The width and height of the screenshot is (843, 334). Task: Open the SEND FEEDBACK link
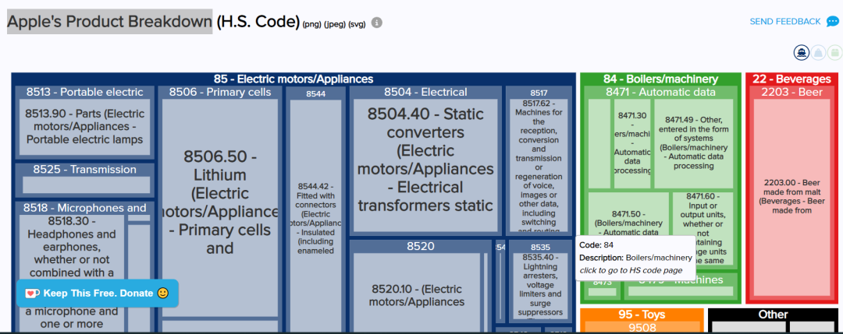tap(784, 22)
